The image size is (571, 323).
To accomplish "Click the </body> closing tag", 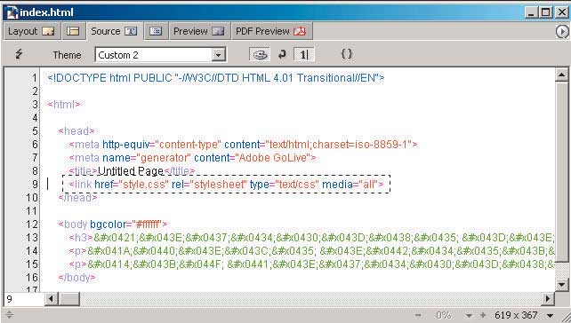I will 76,278.
